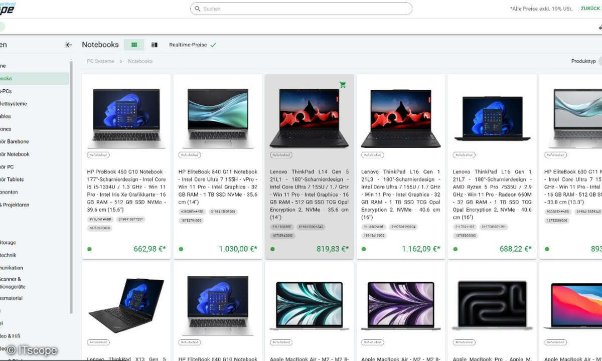Open the ThinkPad L16 Gen 1 21L3 image
This screenshot has height=361, width=602.
(400, 118)
